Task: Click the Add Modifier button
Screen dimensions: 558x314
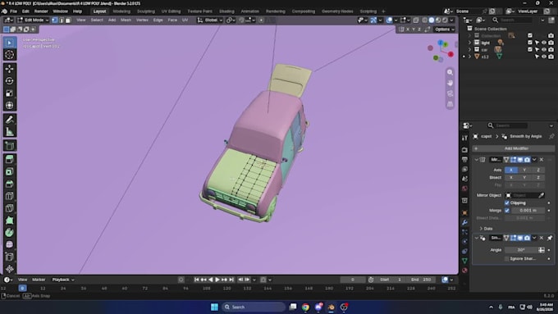Action: (514, 148)
